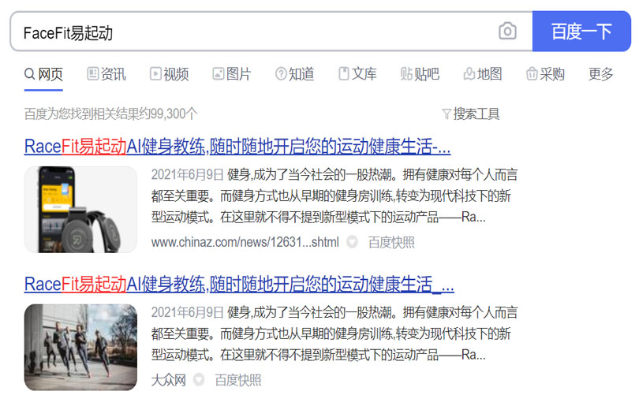Screen dimensions: 639x406
Task: Click inside the FaceFit易起动 search field
Action: pyautogui.click(x=252, y=32)
